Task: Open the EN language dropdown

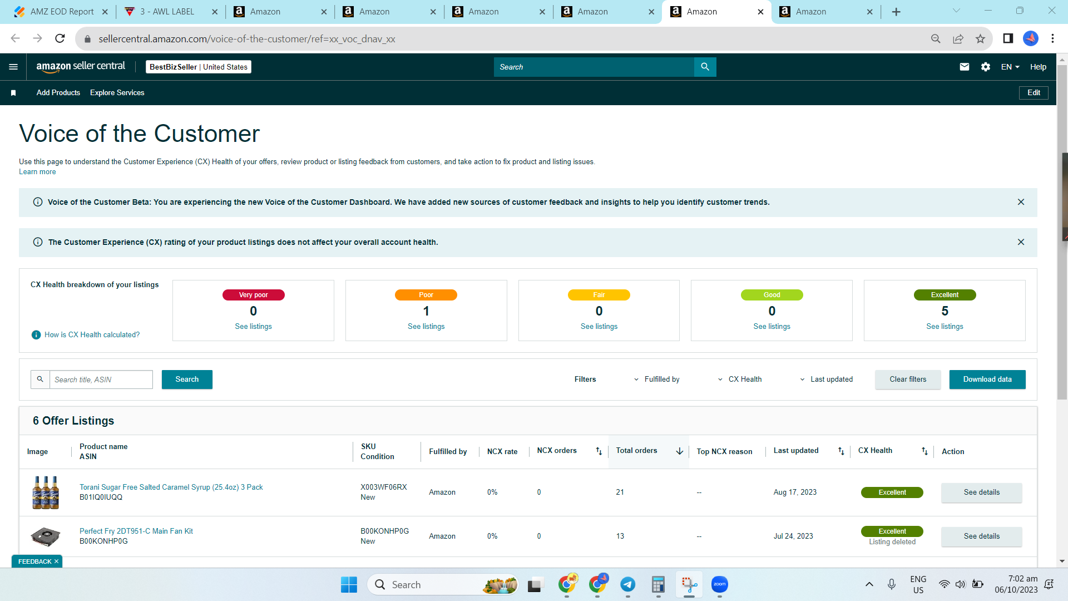Action: 1010,67
